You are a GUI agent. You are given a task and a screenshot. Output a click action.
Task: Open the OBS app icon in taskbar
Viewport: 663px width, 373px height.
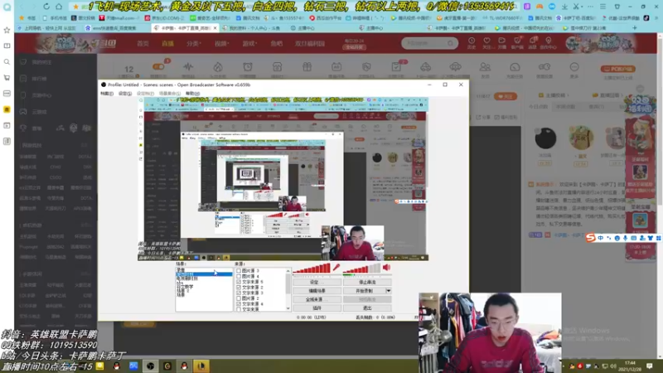[150, 366]
